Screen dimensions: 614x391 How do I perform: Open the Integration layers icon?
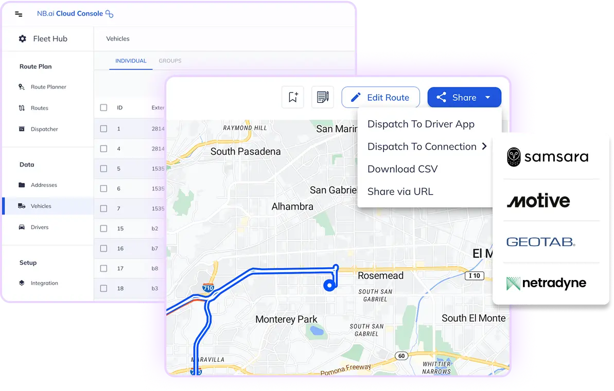click(22, 283)
